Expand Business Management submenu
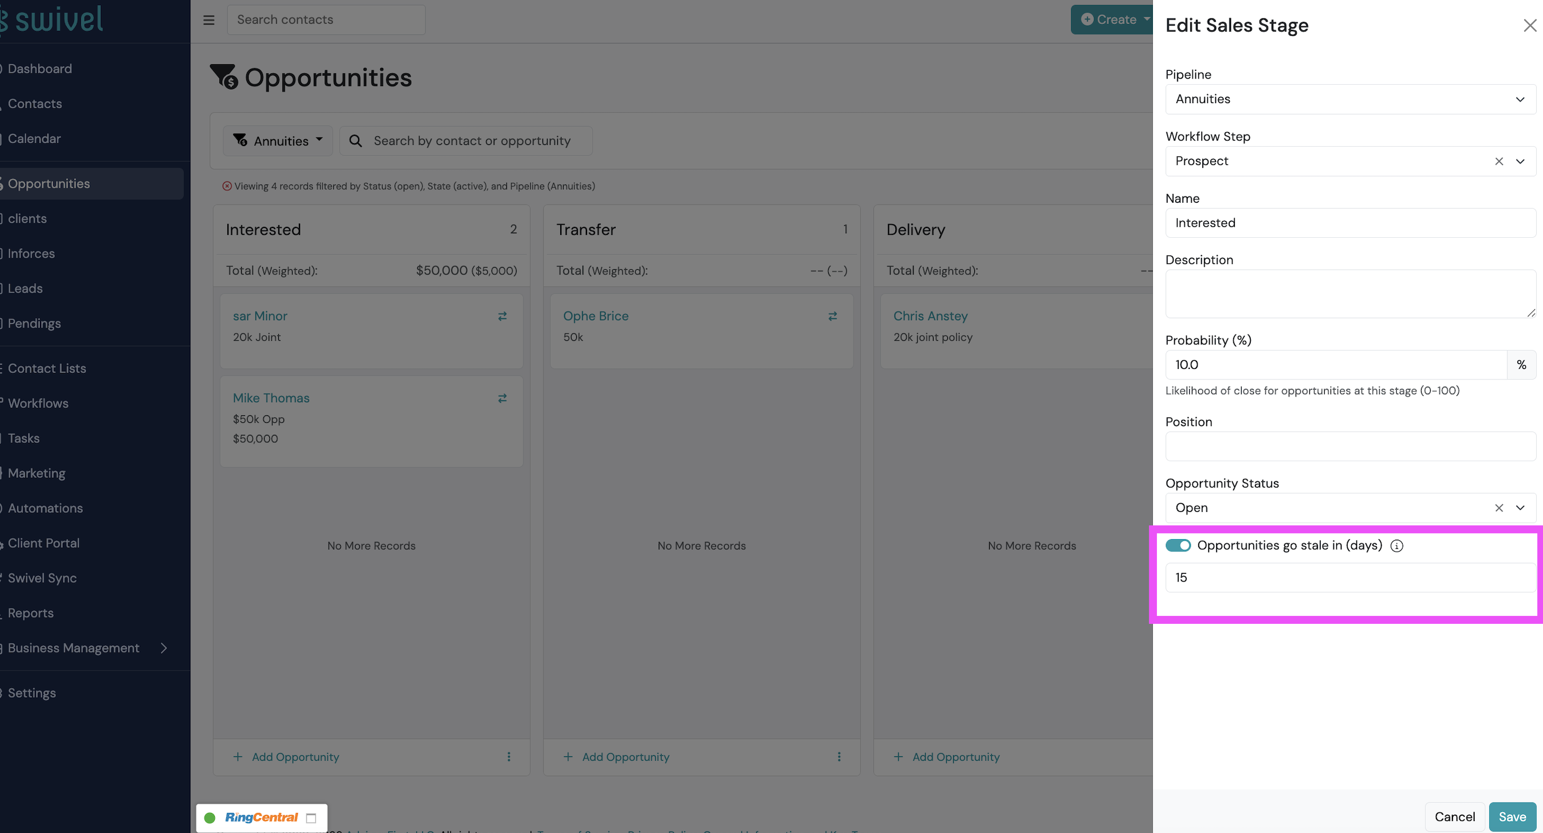Screen dimensions: 1543x833 pos(164,648)
